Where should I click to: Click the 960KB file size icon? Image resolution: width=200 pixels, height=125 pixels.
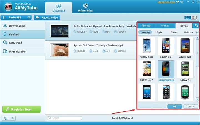91,32
